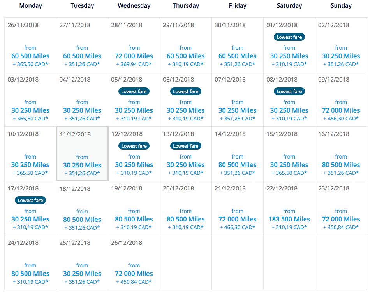
Task: Choose the 30/11/2018 60 500 Miles fare
Action: (x=238, y=56)
